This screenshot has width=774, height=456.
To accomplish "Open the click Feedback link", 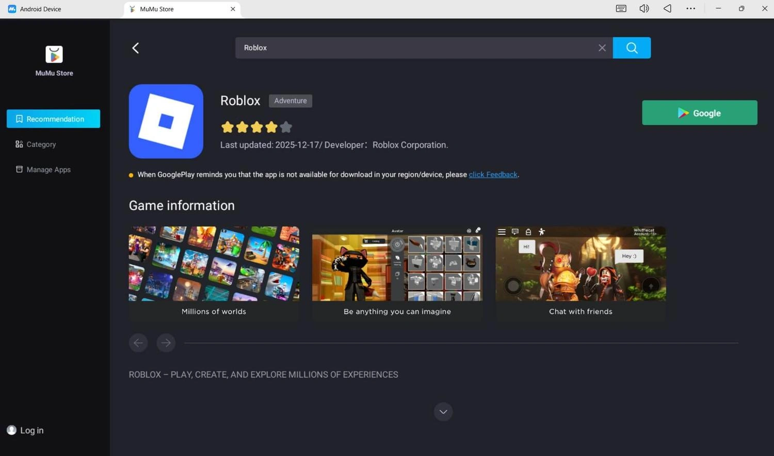I will pyautogui.click(x=492, y=174).
